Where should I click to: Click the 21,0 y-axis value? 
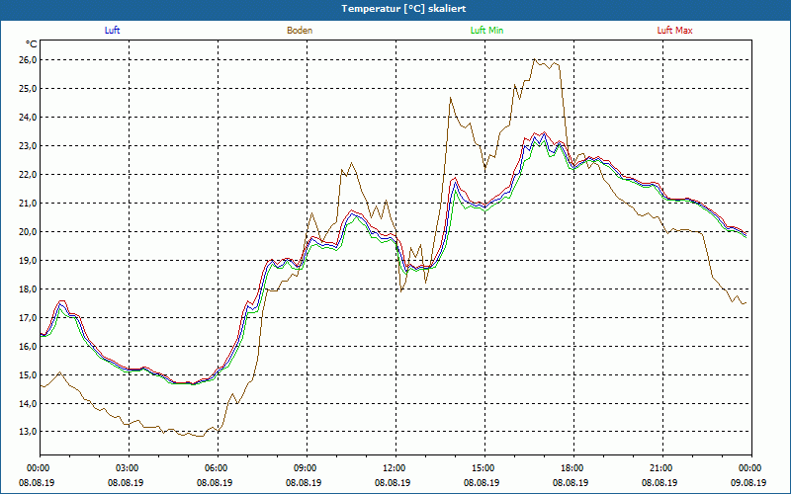(29, 204)
